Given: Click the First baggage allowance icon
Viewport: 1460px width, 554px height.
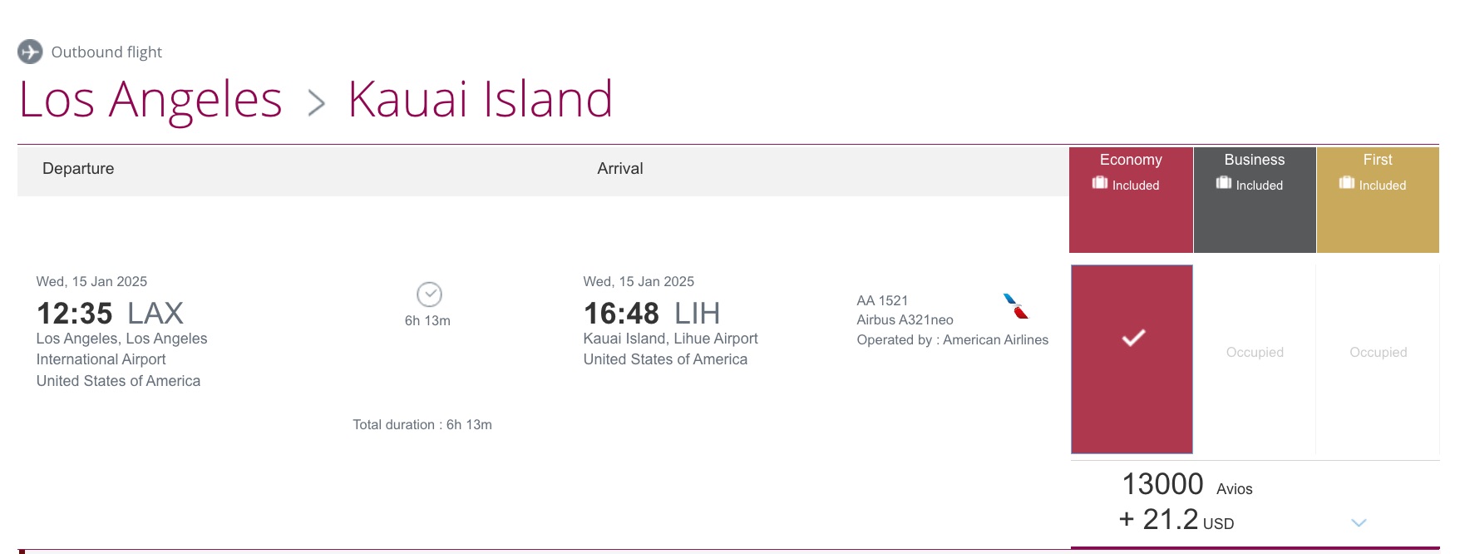Looking at the screenshot, I should 1347,184.
